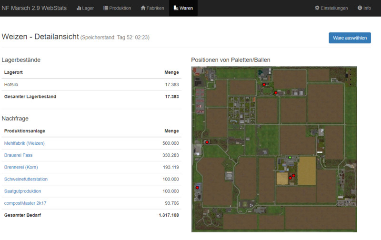The image size is (381, 240).
Task: Select the green marker on the map
Action: [290, 157]
